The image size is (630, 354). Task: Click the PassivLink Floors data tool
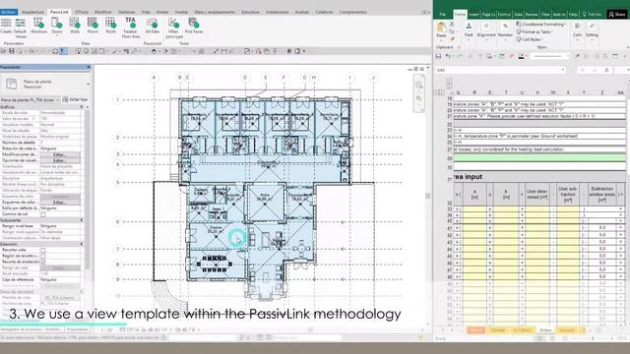click(x=93, y=26)
